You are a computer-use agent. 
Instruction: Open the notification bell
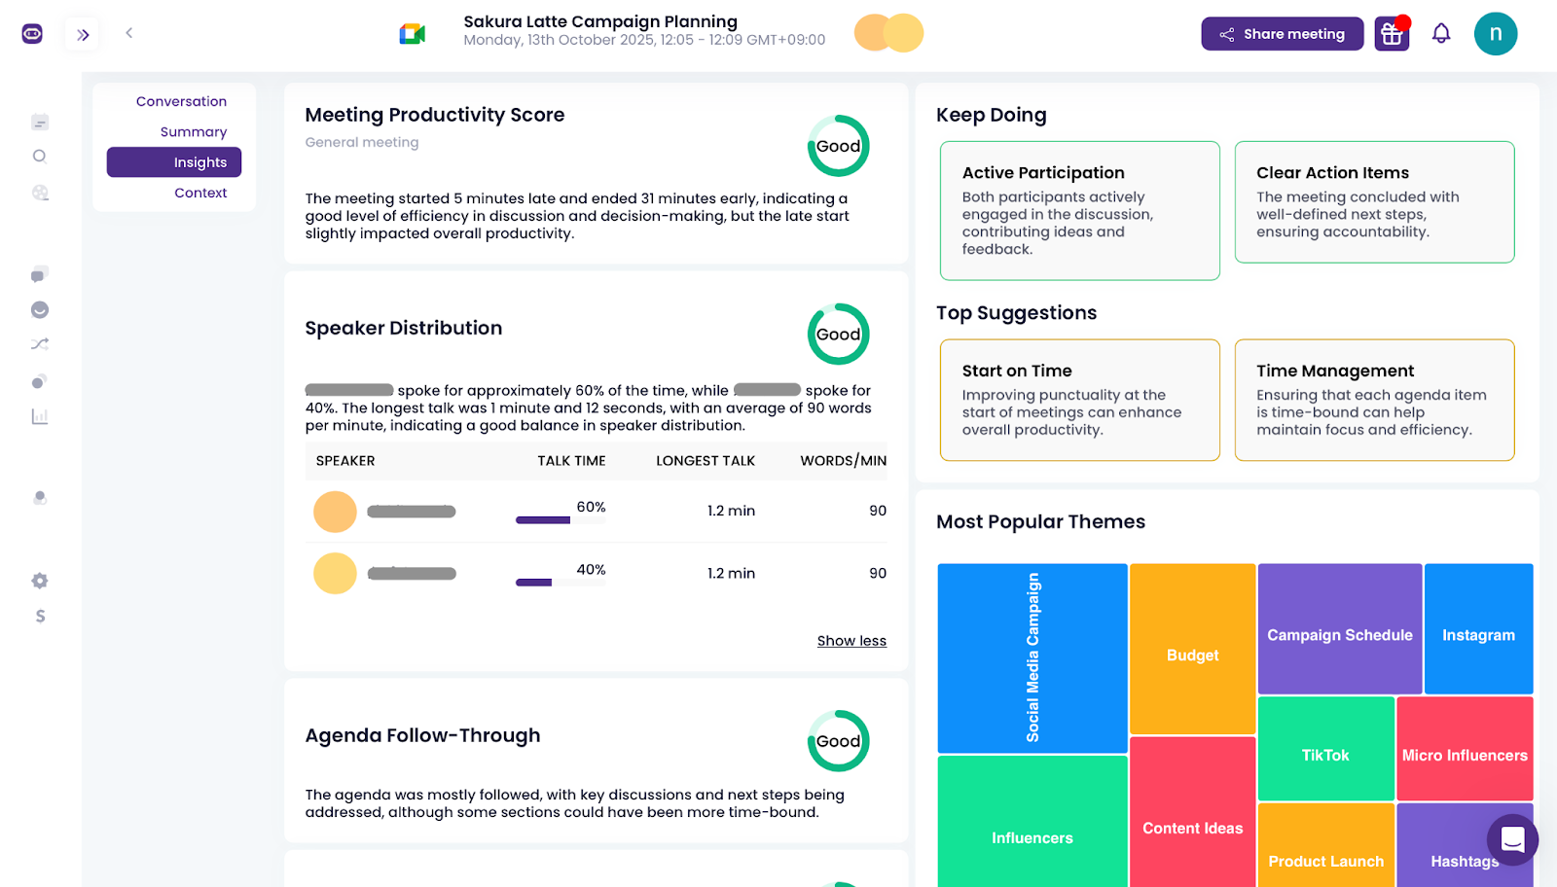[1441, 34]
